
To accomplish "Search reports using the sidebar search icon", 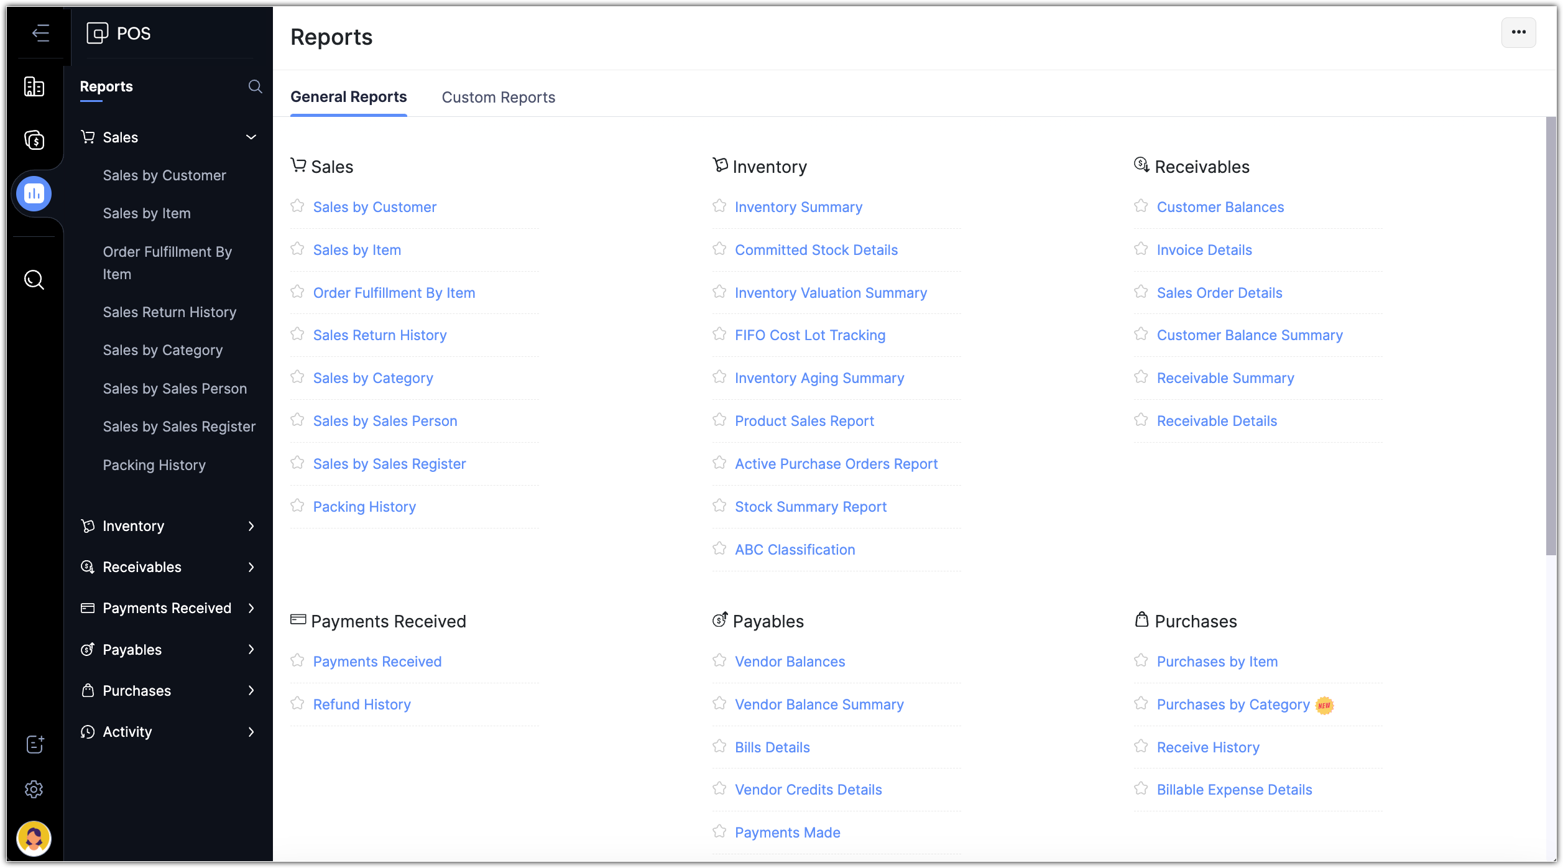I will pos(255,86).
